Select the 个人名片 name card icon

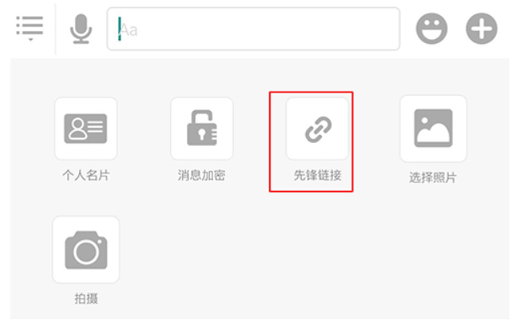tap(85, 128)
